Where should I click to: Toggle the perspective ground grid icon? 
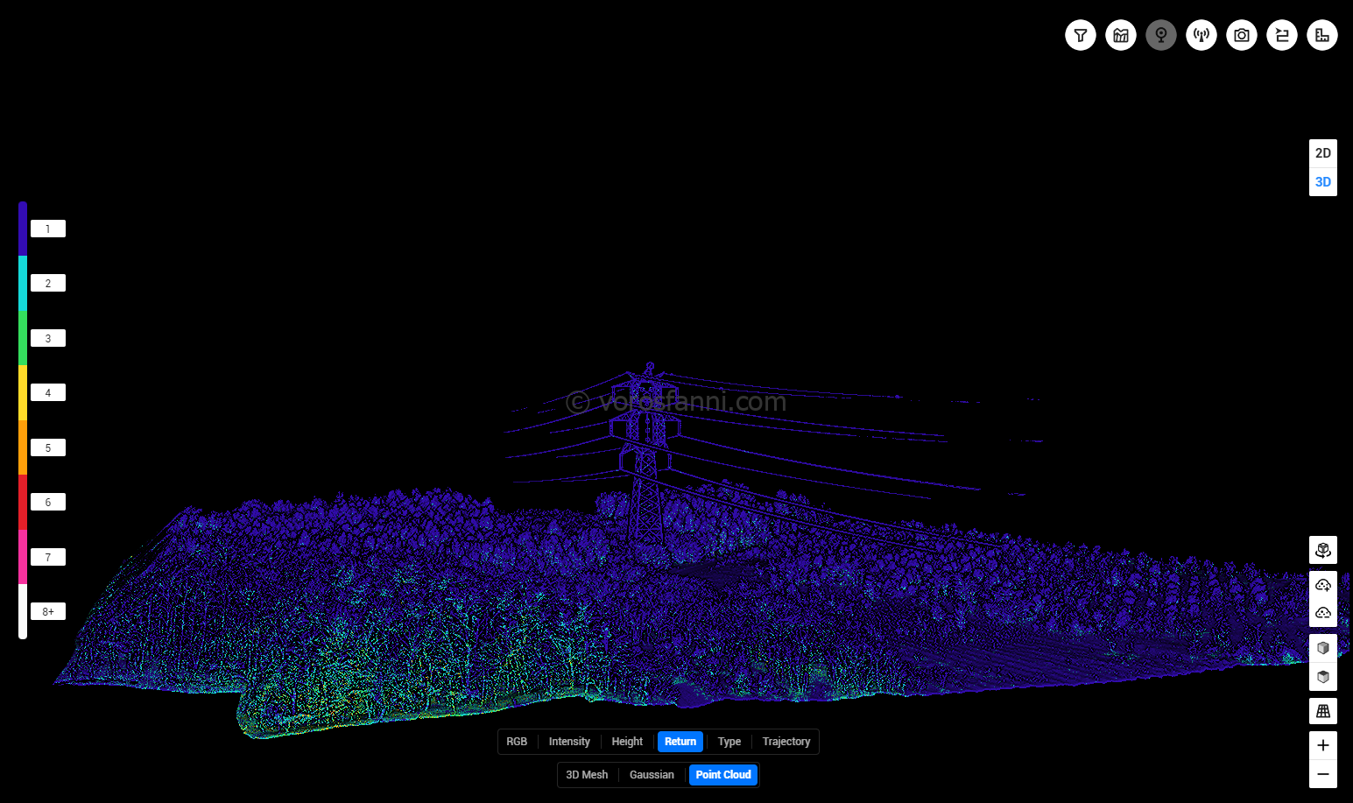pos(1323,711)
